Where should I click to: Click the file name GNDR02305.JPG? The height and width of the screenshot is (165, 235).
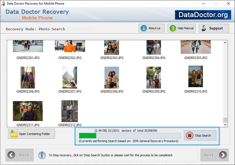click(x=196, y=58)
